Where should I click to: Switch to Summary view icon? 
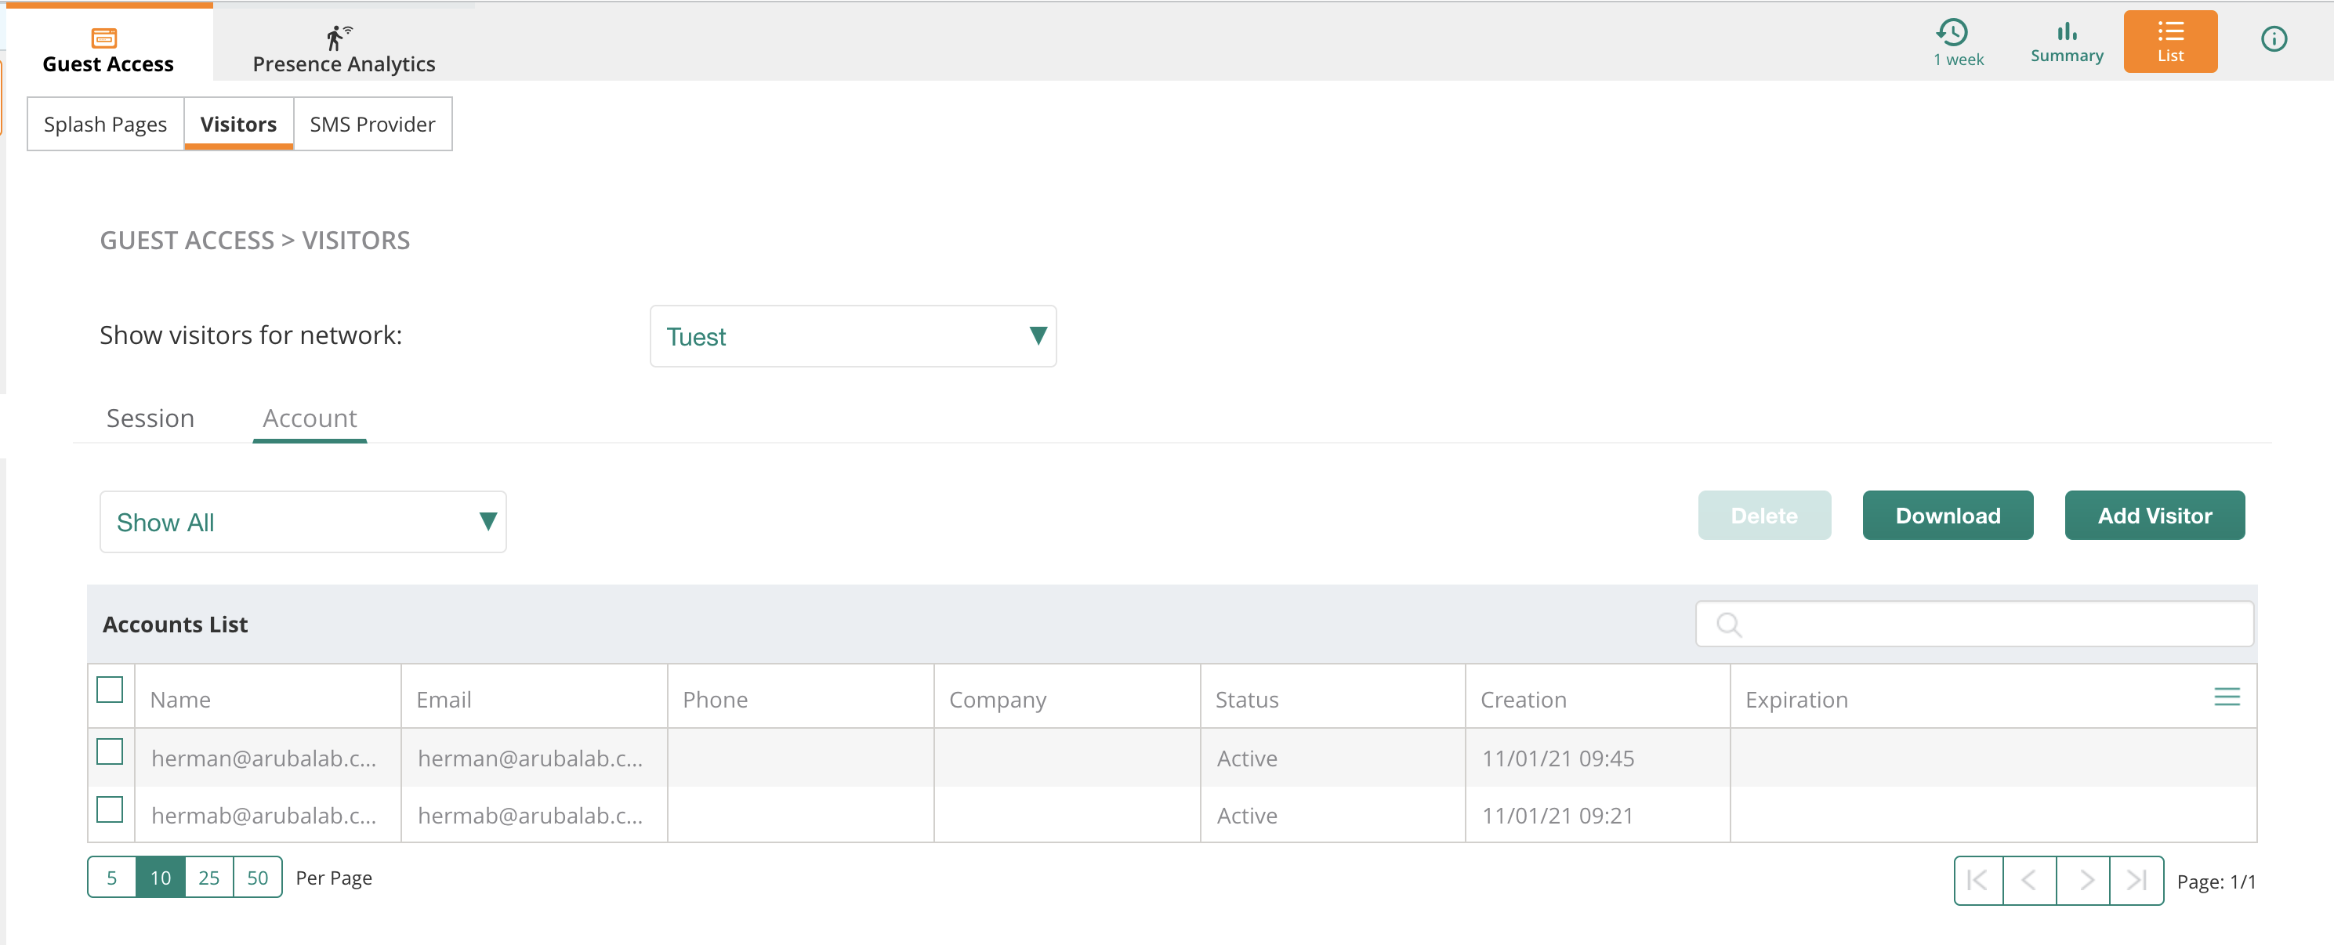pyautogui.click(x=2066, y=42)
